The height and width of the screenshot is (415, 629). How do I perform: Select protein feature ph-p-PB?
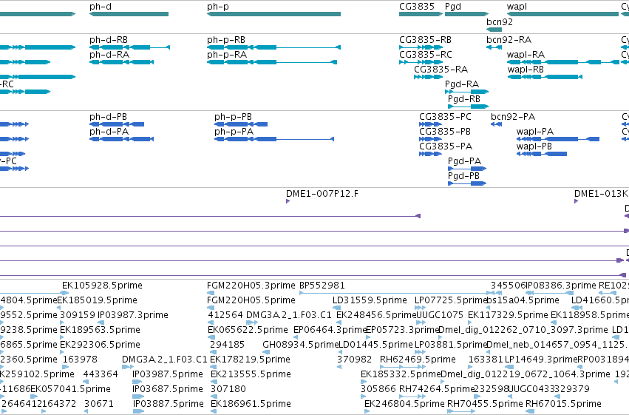[x=241, y=124]
